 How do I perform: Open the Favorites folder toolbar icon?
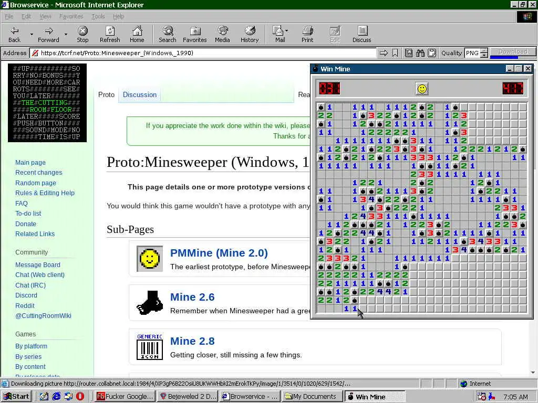[x=195, y=34]
